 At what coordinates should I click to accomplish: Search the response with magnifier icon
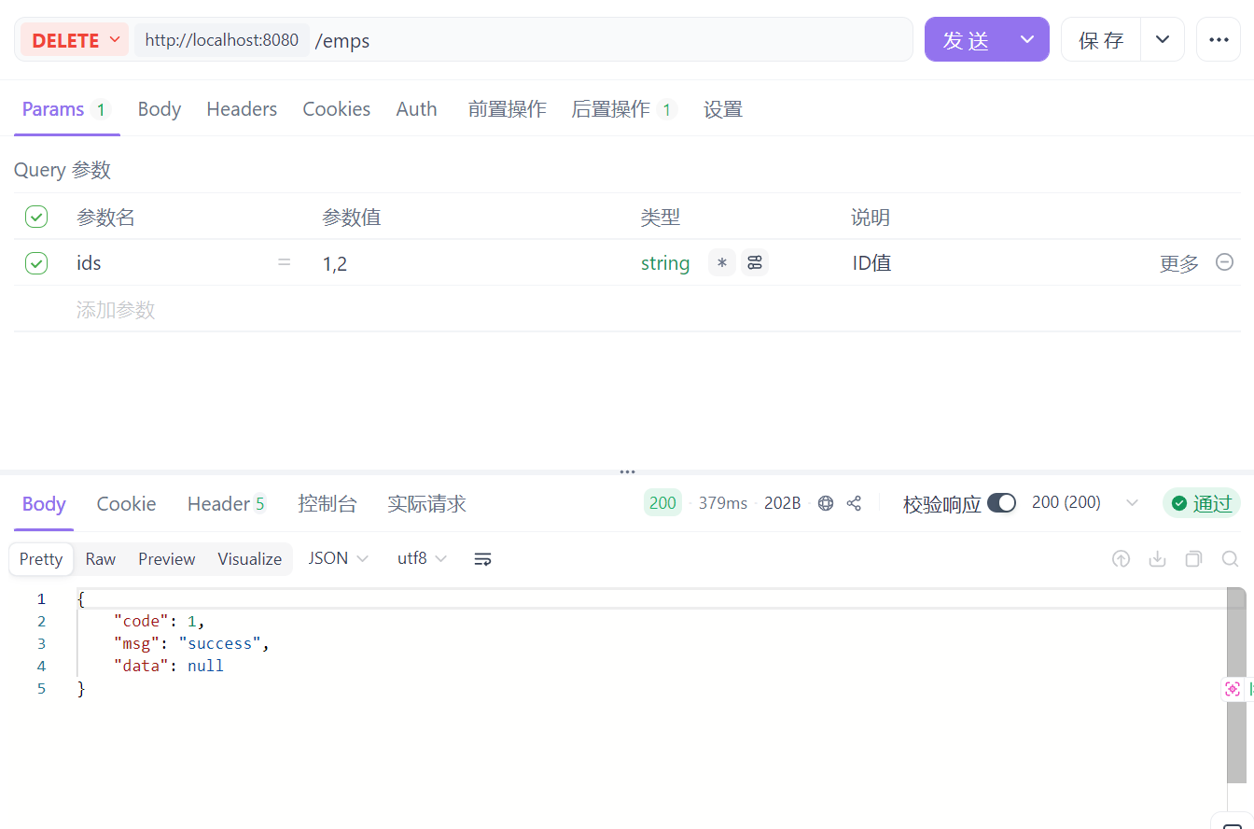pyautogui.click(x=1231, y=559)
